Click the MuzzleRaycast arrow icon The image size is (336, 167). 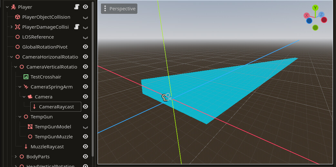tap(26, 147)
